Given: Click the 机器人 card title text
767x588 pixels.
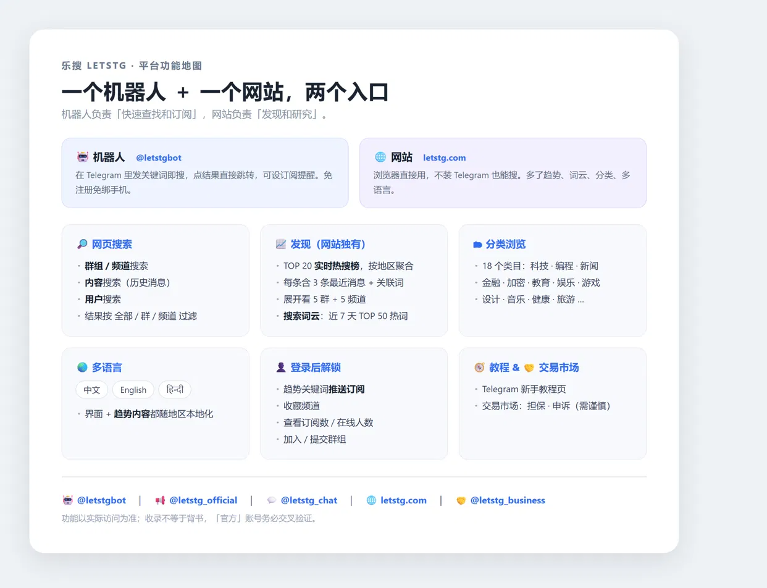Looking at the screenshot, I should click(109, 157).
